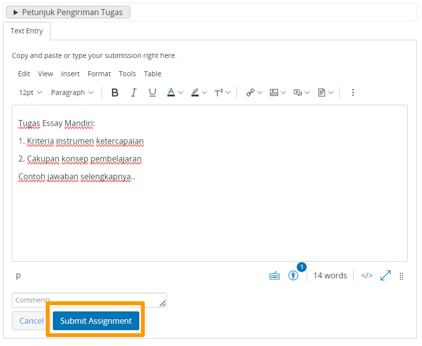Expand the Petunjuk Pengiriman Tugas section
The height and width of the screenshot is (346, 422).
pos(68,12)
